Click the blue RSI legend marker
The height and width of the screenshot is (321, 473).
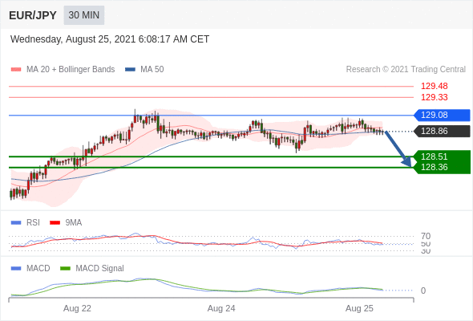pos(16,223)
